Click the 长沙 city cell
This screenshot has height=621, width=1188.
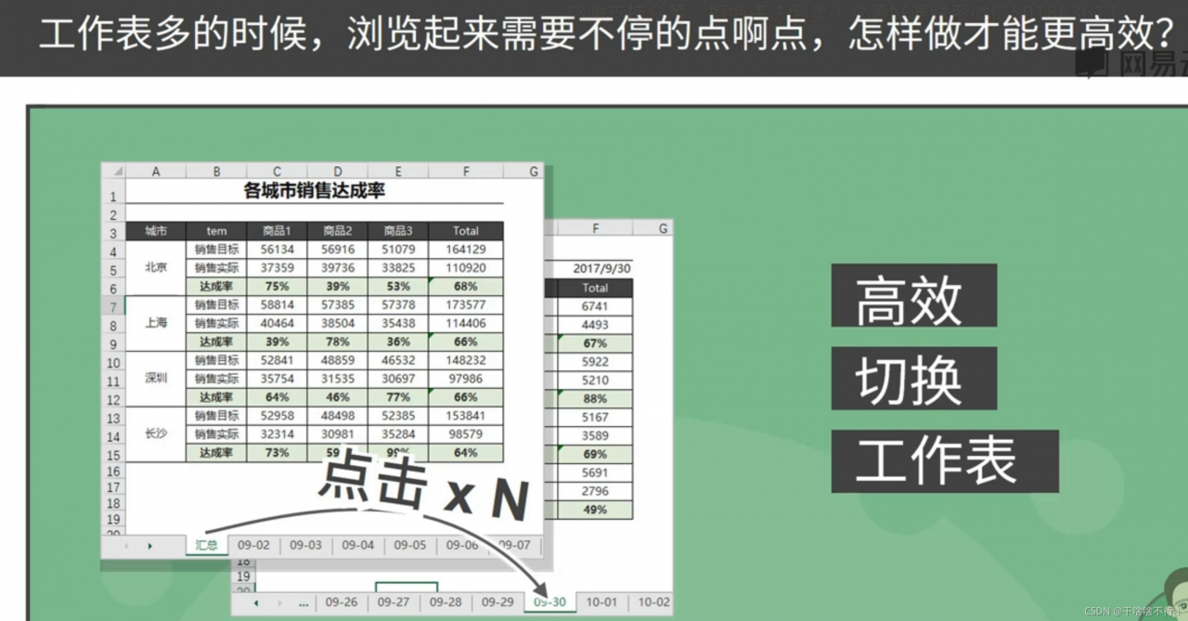tap(156, 433)
